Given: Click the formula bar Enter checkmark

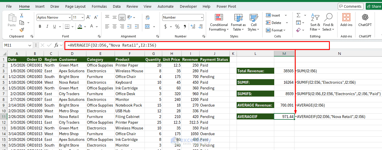Looking at the screenshot, I should coord(49,45).
